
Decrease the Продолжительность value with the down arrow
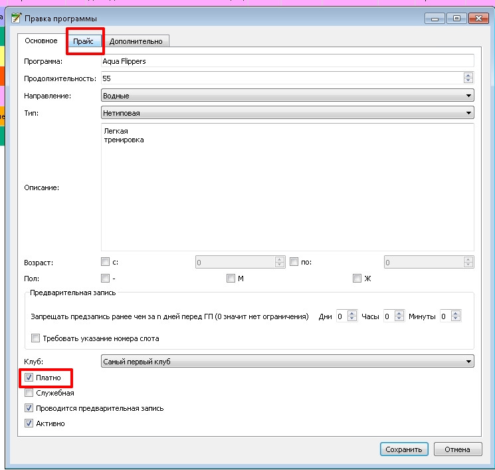pos(468,80)
